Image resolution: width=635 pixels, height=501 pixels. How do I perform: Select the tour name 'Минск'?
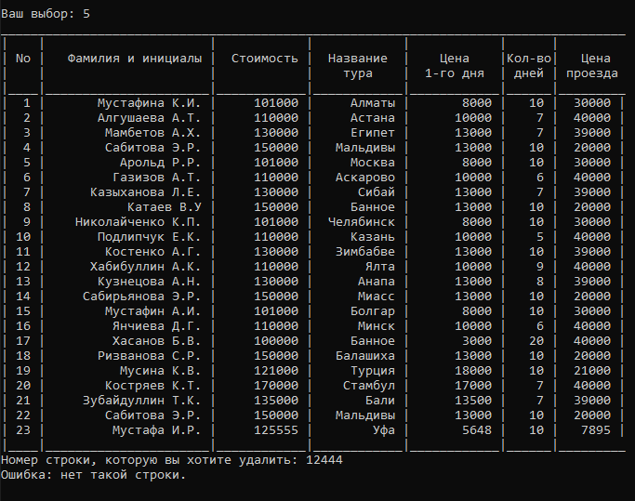point(377,326)
